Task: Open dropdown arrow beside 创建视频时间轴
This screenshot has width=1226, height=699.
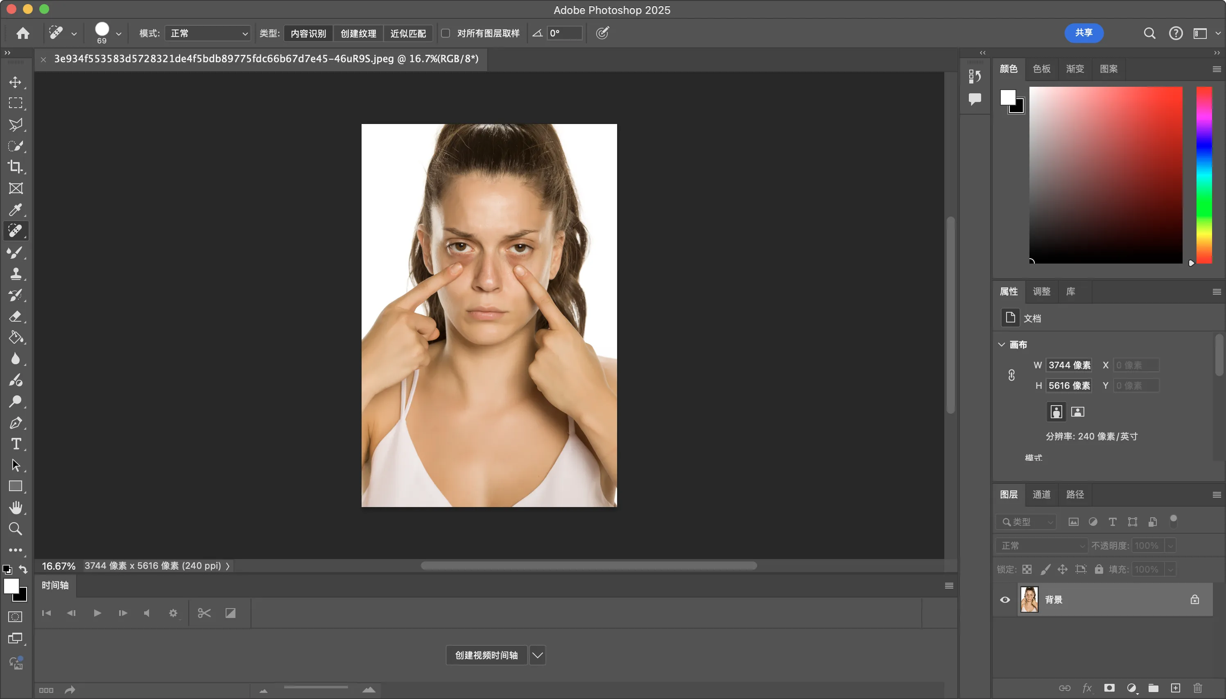Action: click(537, 655)
